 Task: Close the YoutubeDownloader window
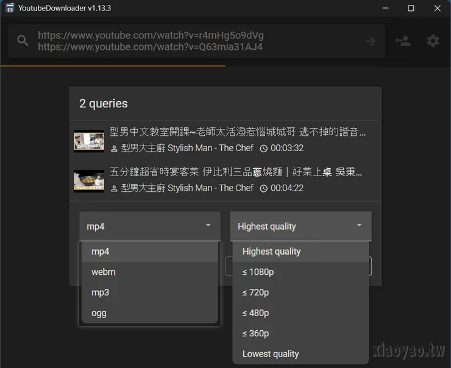pyautogui.click(x=438, y=8)
